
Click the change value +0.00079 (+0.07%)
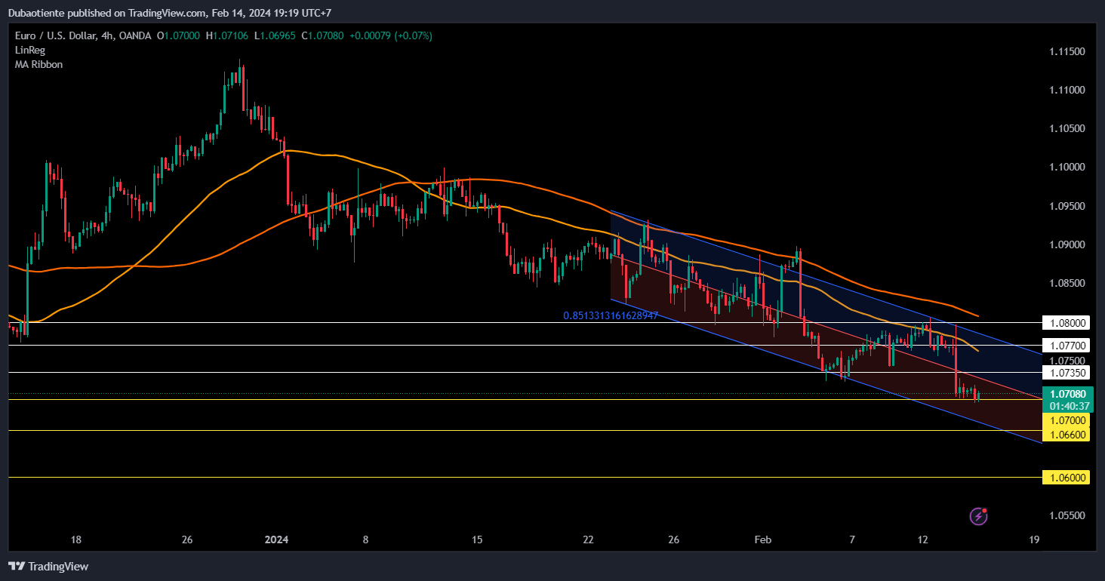click(391, 35)
